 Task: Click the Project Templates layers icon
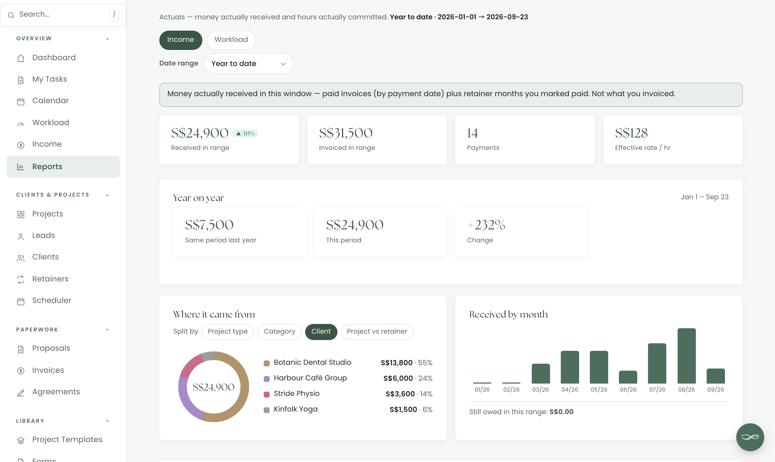pyautogui.click(x=20, y=440)
